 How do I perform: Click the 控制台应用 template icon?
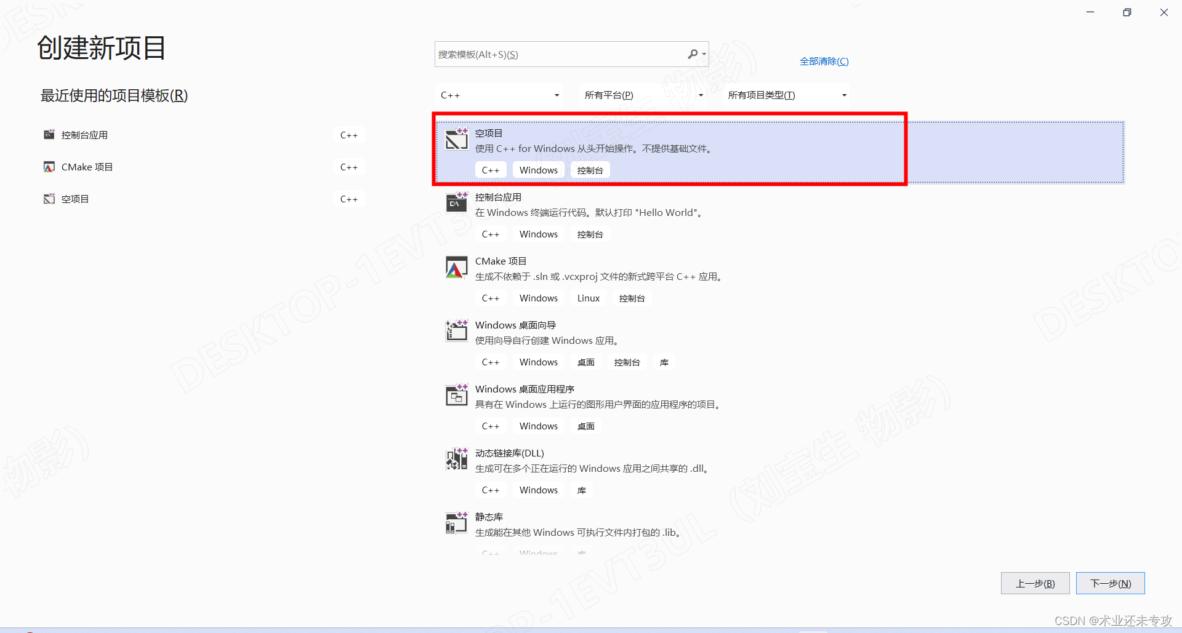point(456,203)
